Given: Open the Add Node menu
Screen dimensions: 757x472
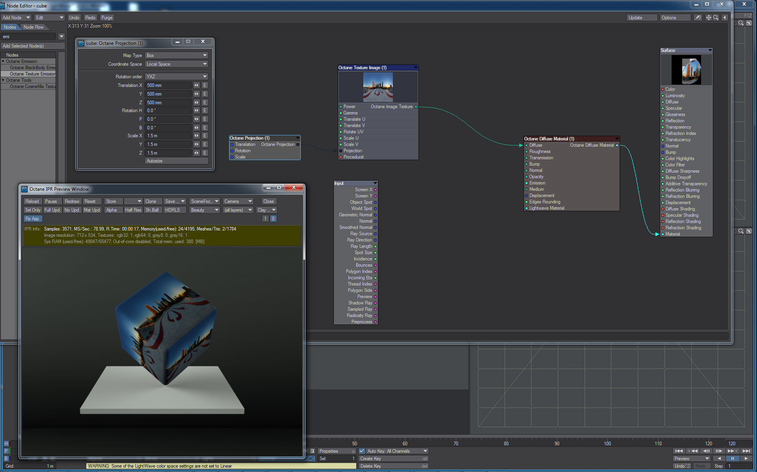Looking at the screenshot, I should [16, 18].
